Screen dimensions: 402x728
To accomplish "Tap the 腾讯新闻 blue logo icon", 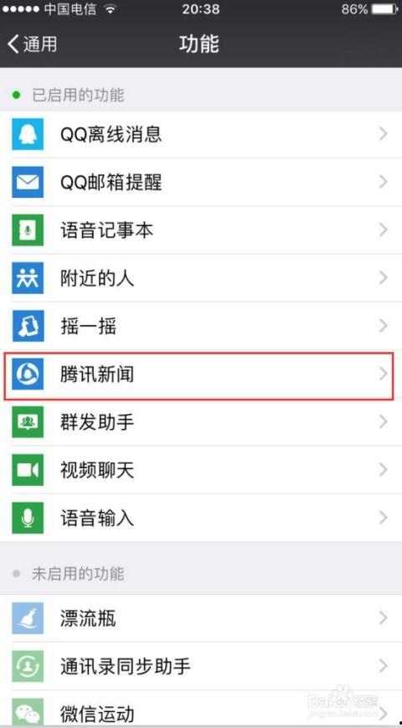I will pyautogui.click(x=28, y=374).
